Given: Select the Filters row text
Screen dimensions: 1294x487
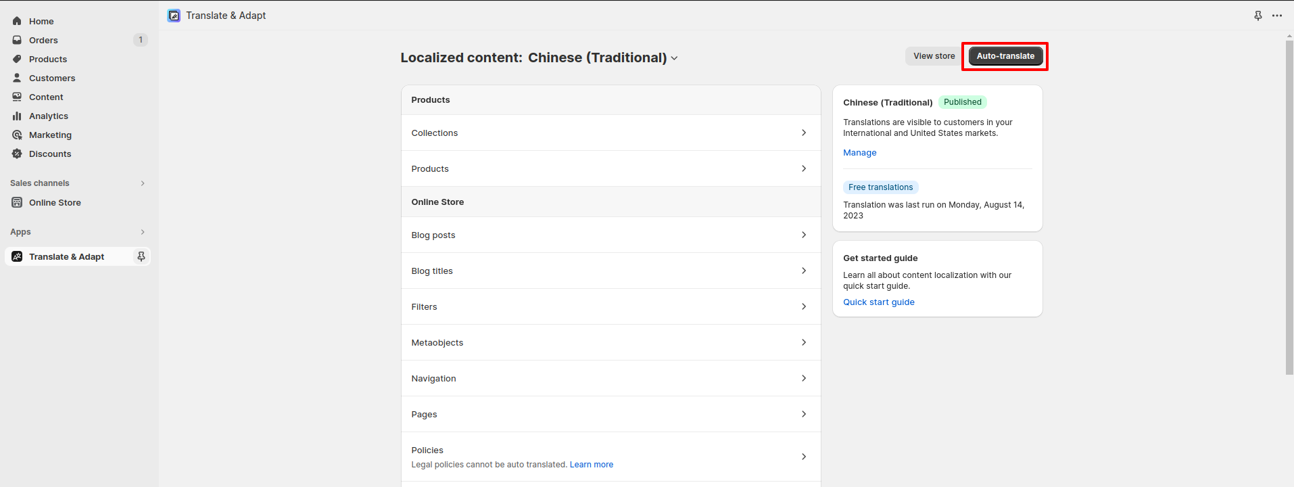Looking at the screenshot, I should pos(424,307).
